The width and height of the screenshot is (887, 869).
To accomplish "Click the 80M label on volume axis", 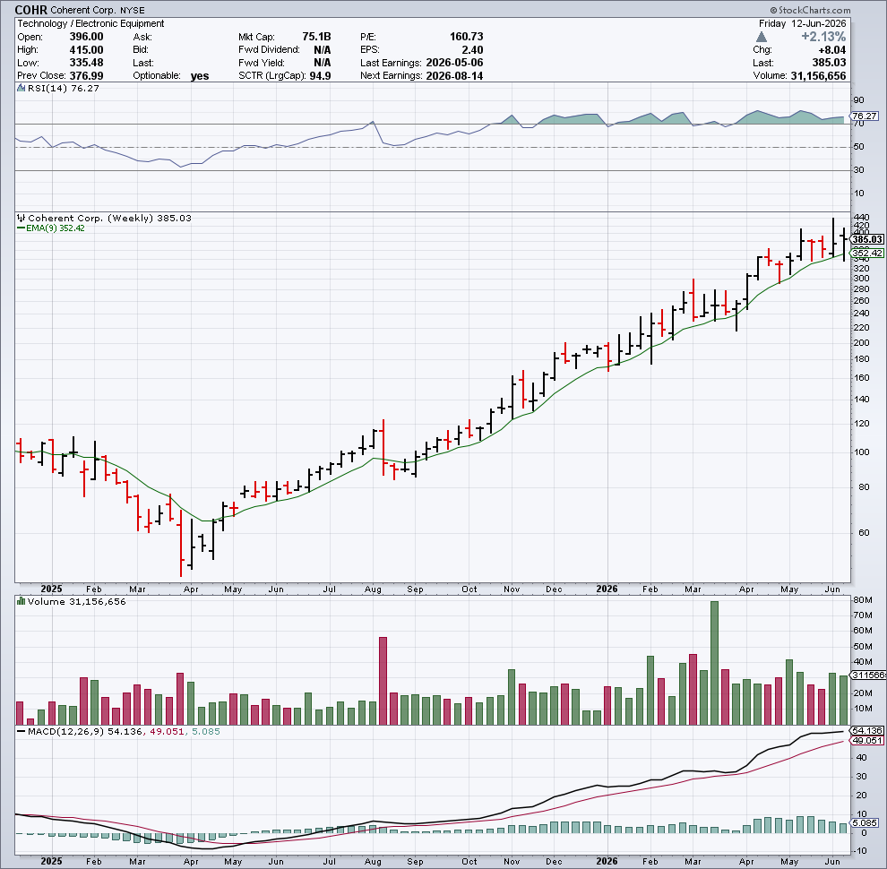I will click(x=863, y=599).
